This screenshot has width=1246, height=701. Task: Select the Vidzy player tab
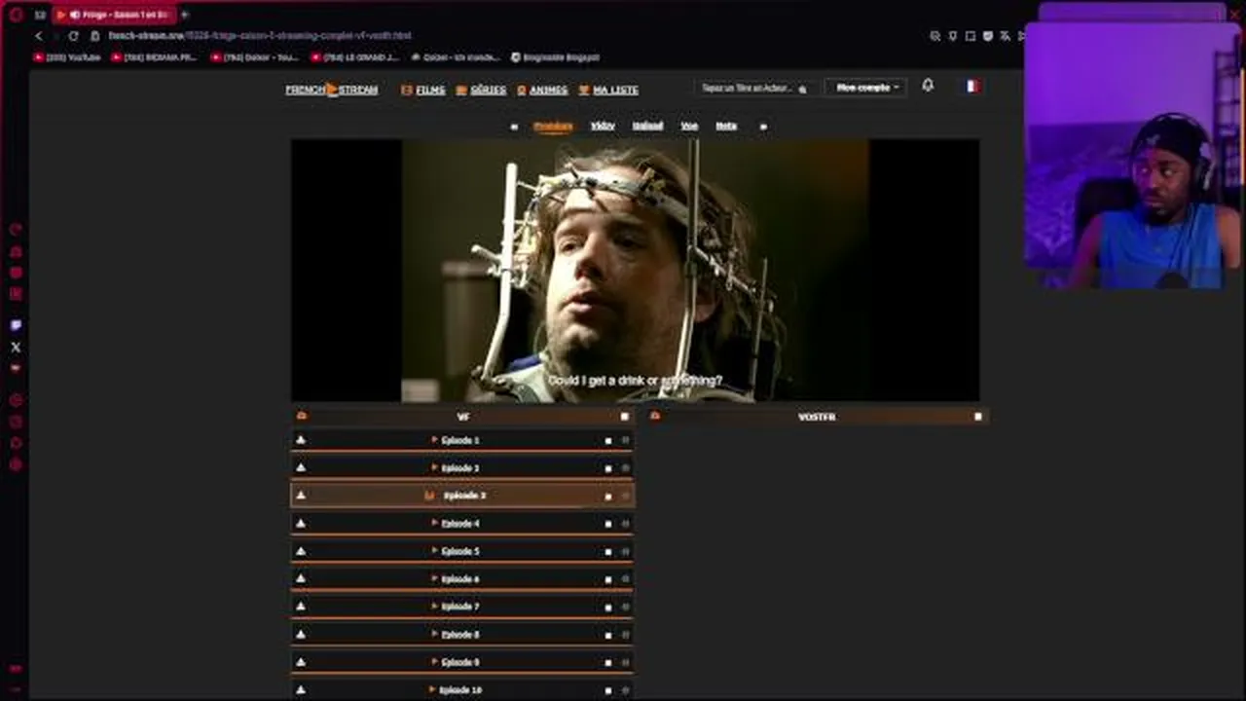(x=603, y=126)
